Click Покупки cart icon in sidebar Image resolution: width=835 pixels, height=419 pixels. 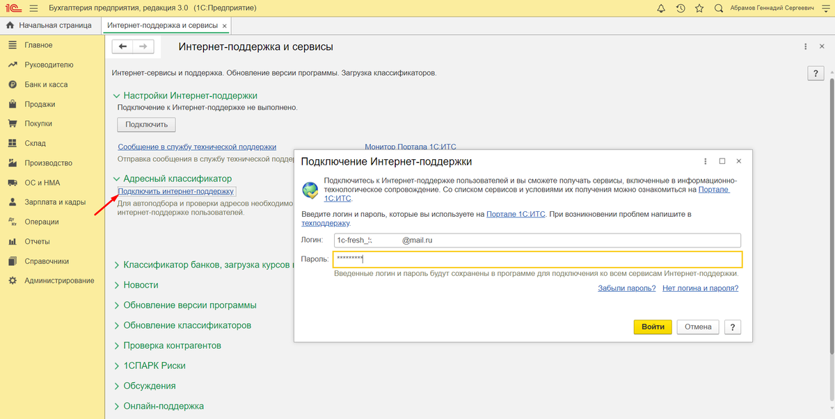(x=12, y=124)
